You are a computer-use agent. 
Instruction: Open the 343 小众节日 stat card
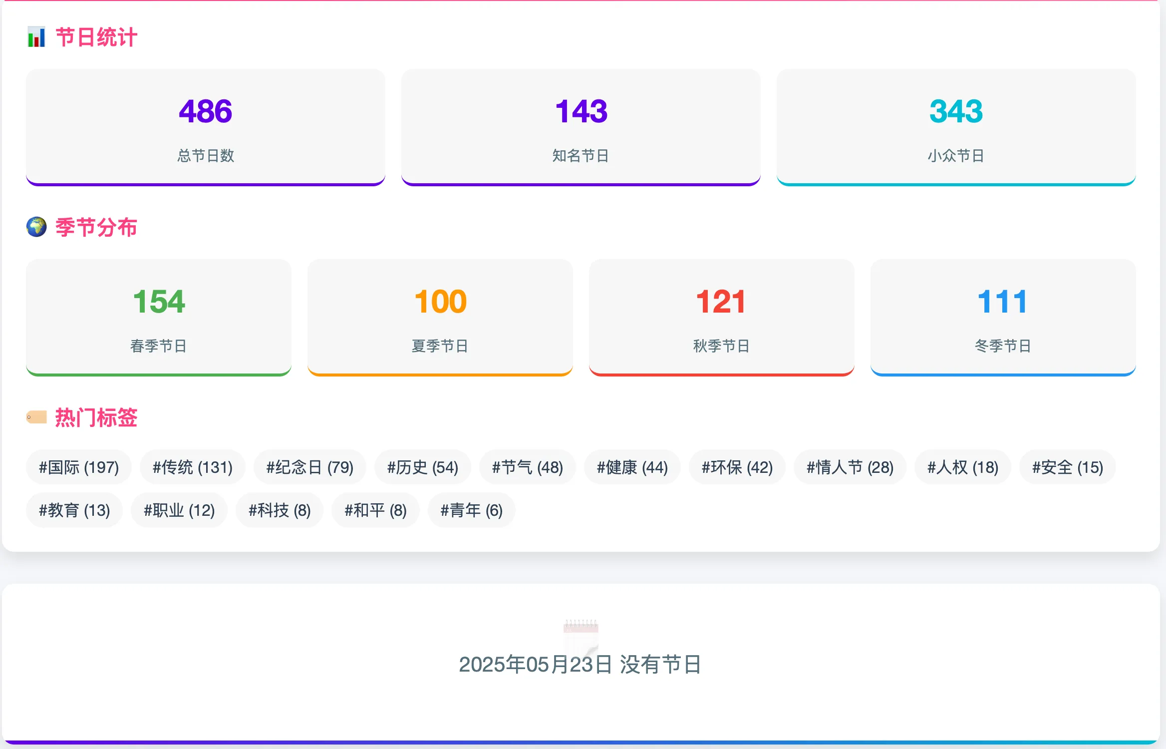point(956,127)
